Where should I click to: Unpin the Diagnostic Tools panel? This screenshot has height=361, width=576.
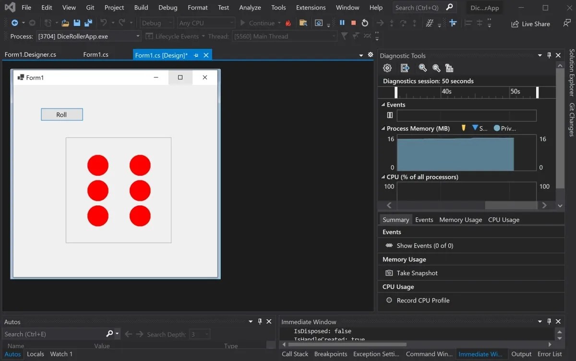[x=549, y=55]
